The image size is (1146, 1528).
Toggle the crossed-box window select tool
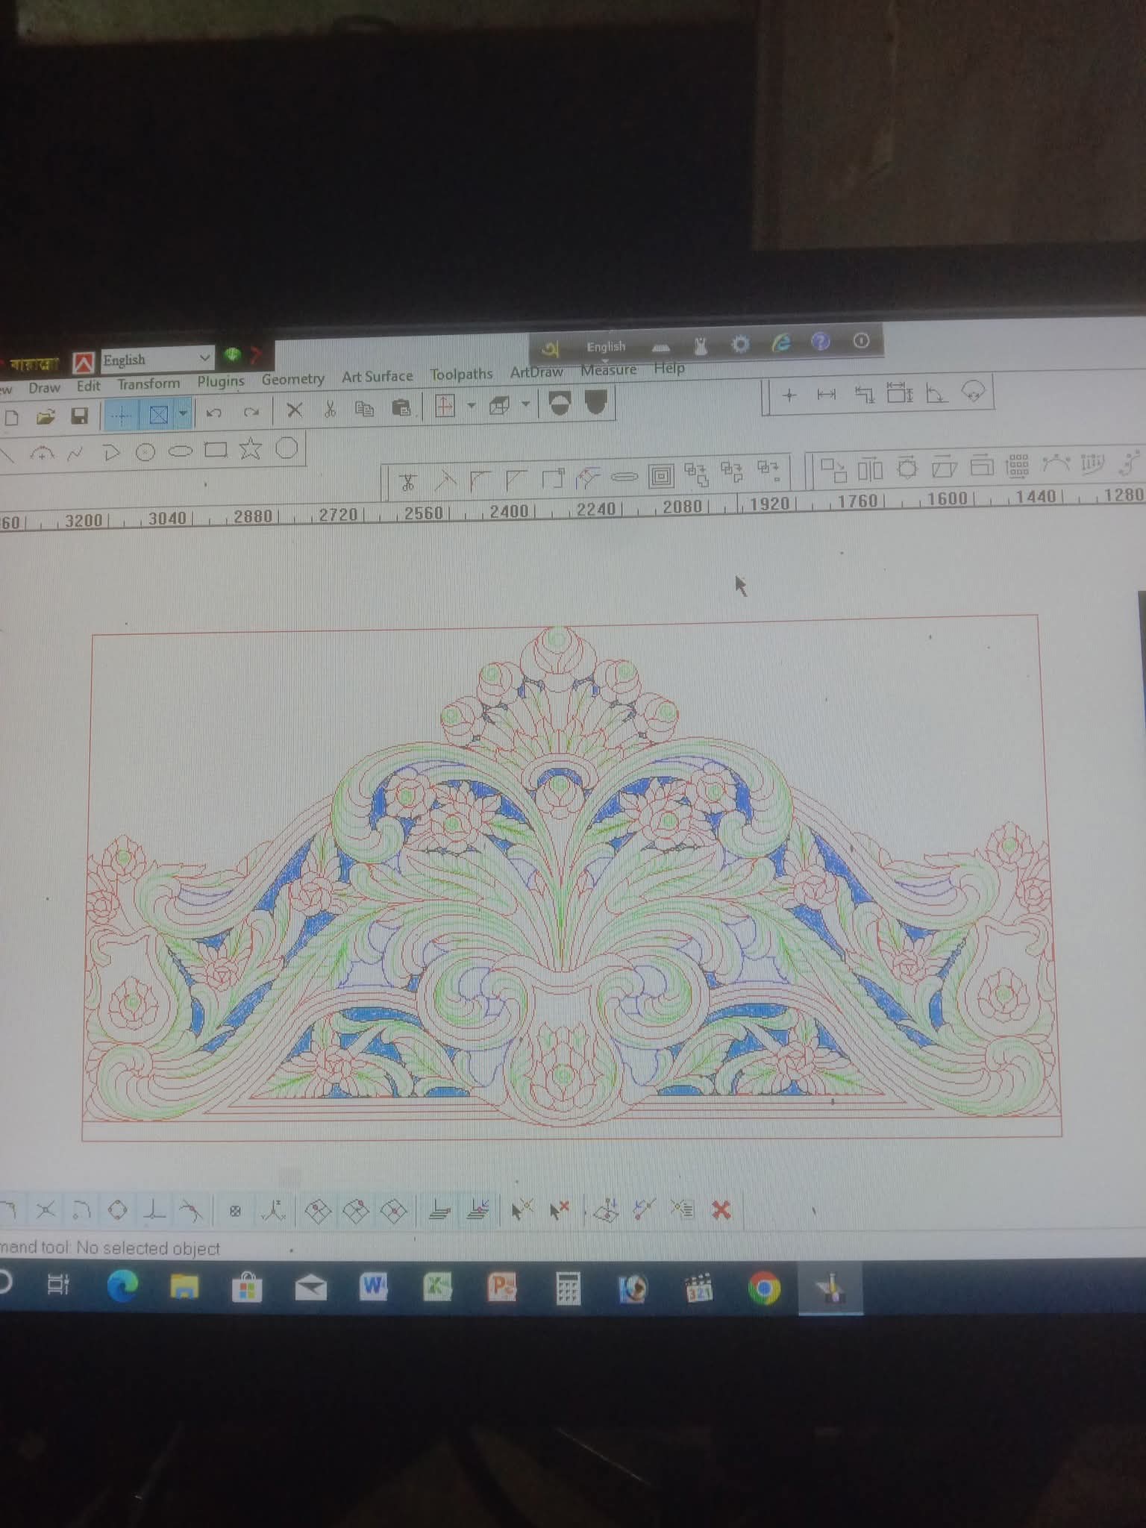(158, 414)
